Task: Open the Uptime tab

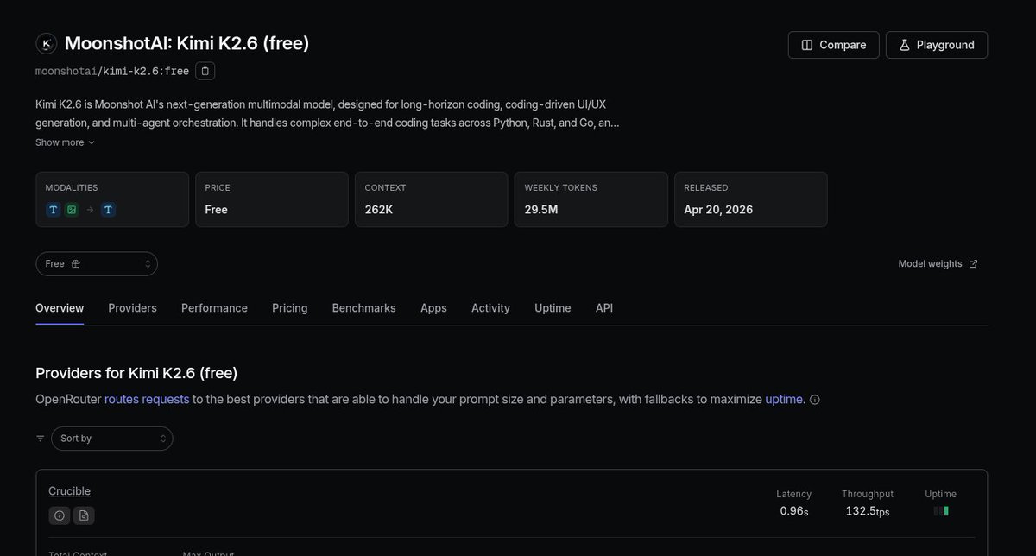Action: pyautogui.click(x=553, y=308)
